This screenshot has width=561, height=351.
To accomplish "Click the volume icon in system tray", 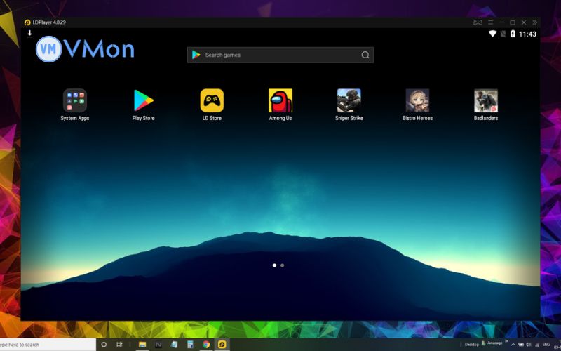I will point(529,345).
